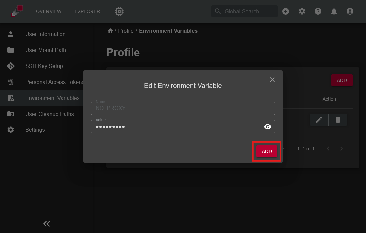Click ADD button in the dialog

(x=267, y=151)
